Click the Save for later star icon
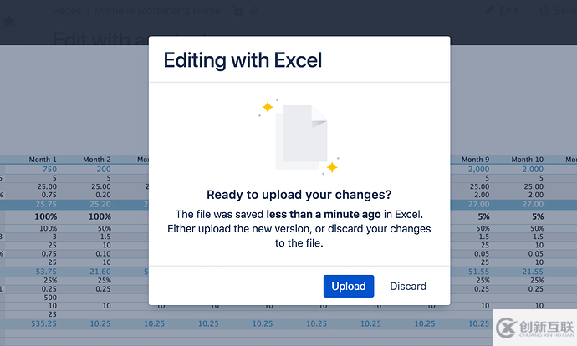577x346 pixels. [x=544, y=10]
